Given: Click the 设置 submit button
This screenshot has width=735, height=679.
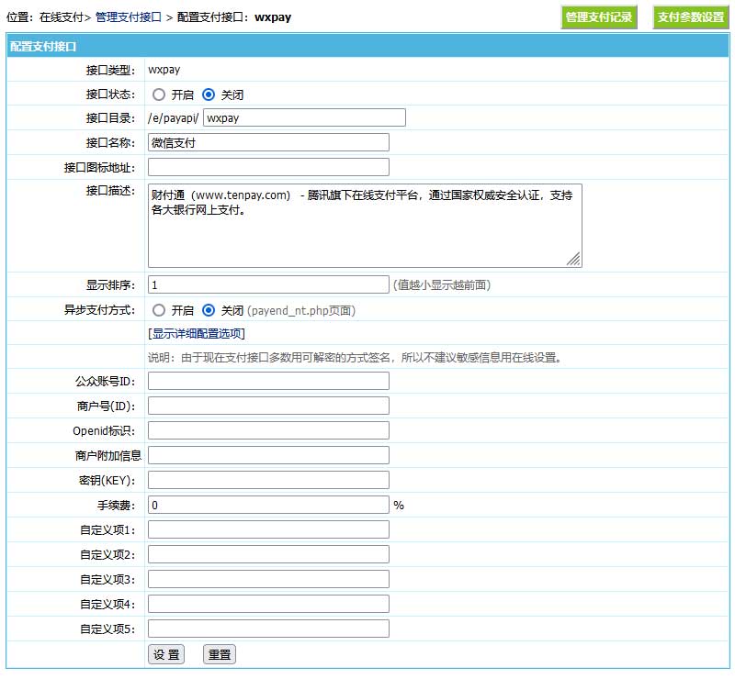Looking at the screenshot, I should (166, 654).
